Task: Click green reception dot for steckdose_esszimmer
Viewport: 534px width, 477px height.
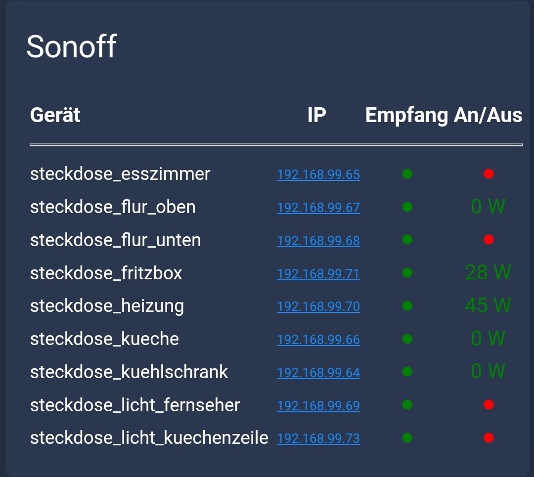Action: click(407, 174)
